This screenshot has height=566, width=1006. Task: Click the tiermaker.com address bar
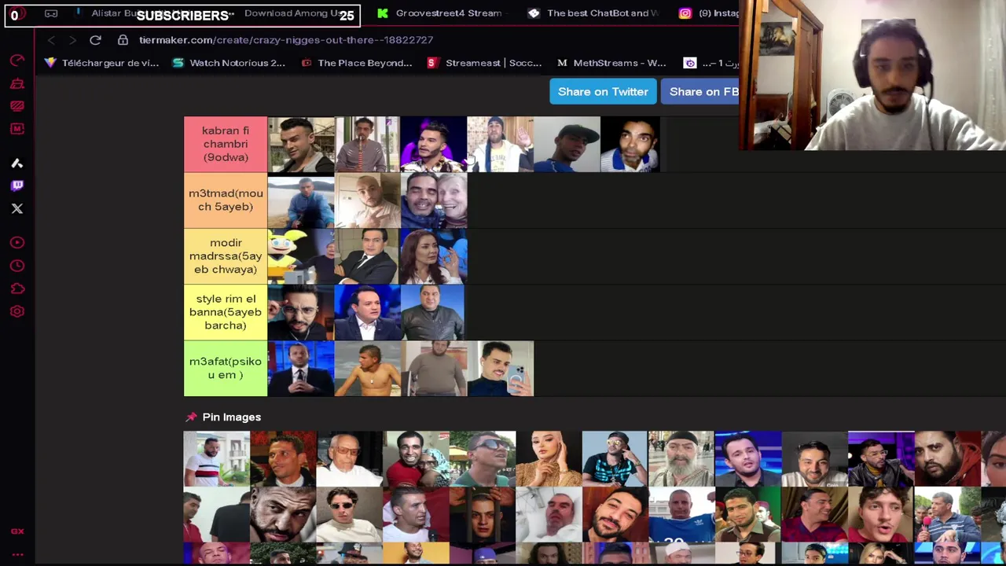pos(286,40)
